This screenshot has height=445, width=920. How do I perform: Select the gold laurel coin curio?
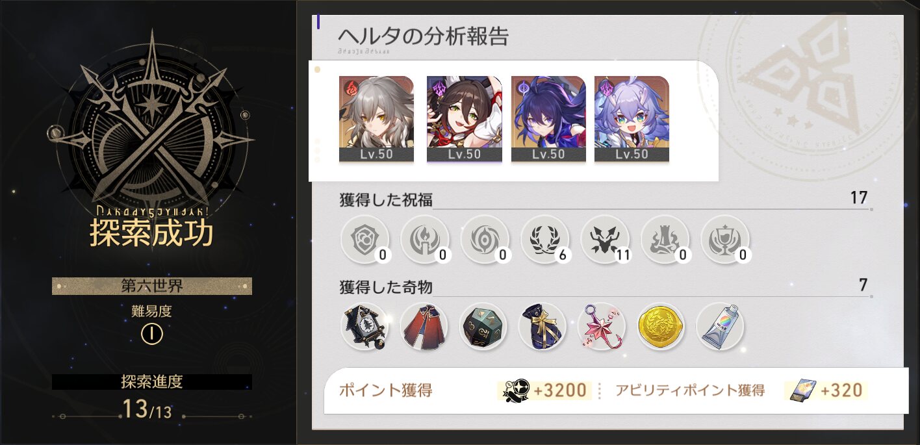pyautogui.click(x=661, y=326)
